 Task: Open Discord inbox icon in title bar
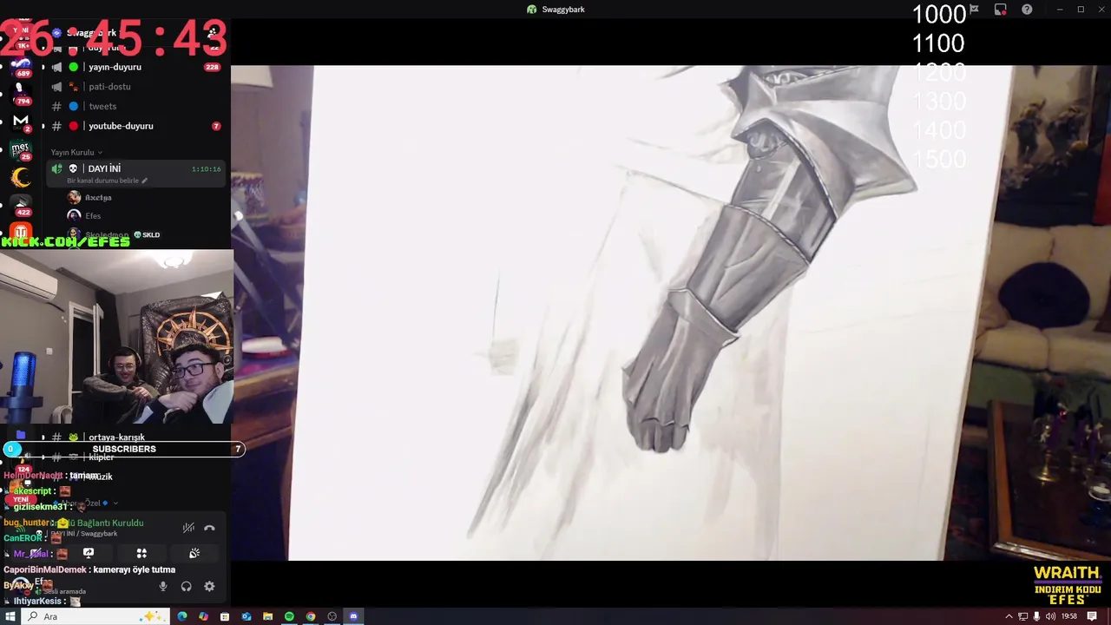coord(1001,10)
